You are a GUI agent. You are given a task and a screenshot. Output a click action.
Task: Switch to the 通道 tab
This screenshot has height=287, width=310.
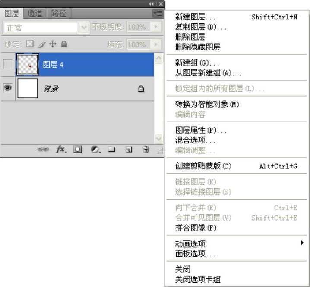click(35, 13)
